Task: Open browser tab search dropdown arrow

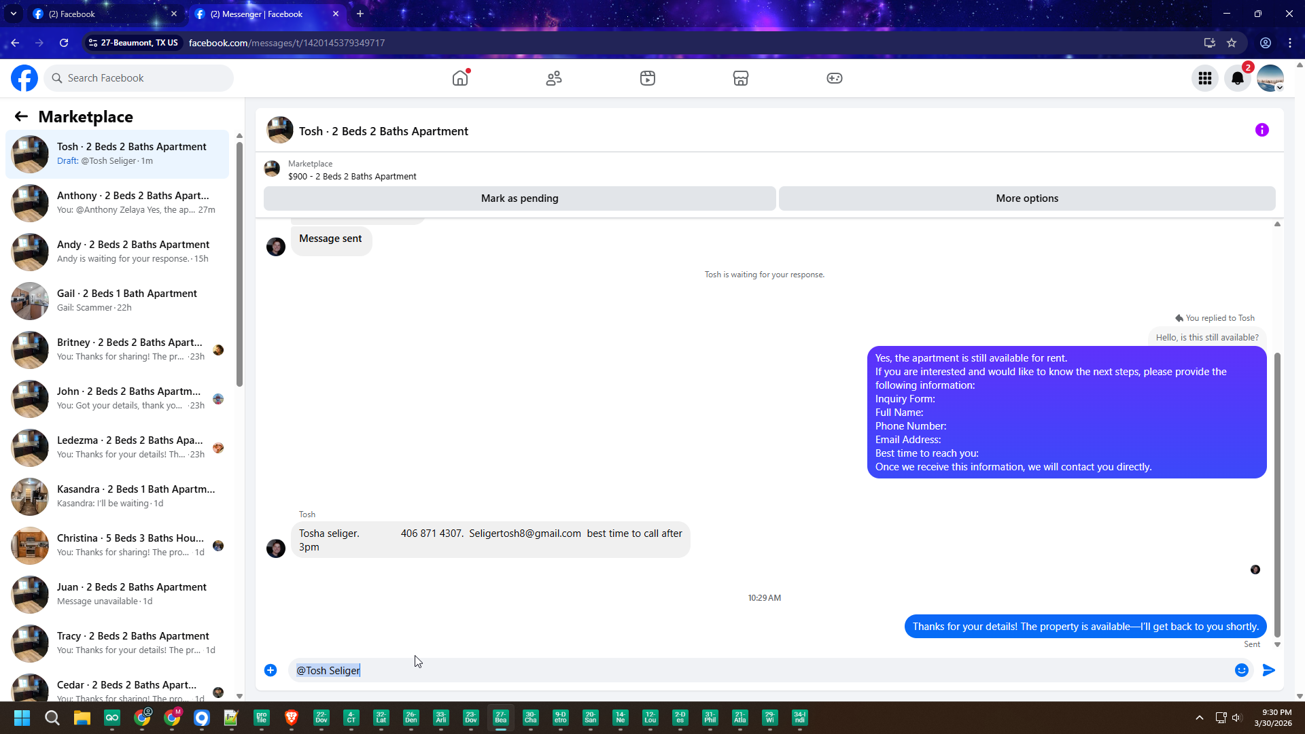Action: (x=13, y=14)
